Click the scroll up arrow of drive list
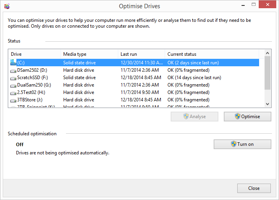This screenshot has width=279, height=200. [267, 53]
